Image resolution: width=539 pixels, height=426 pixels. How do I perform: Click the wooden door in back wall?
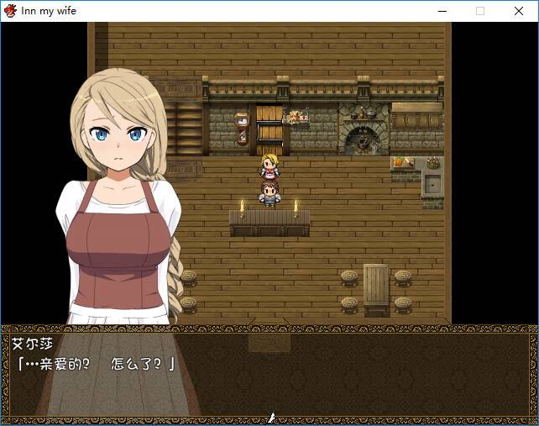[269, 128]
